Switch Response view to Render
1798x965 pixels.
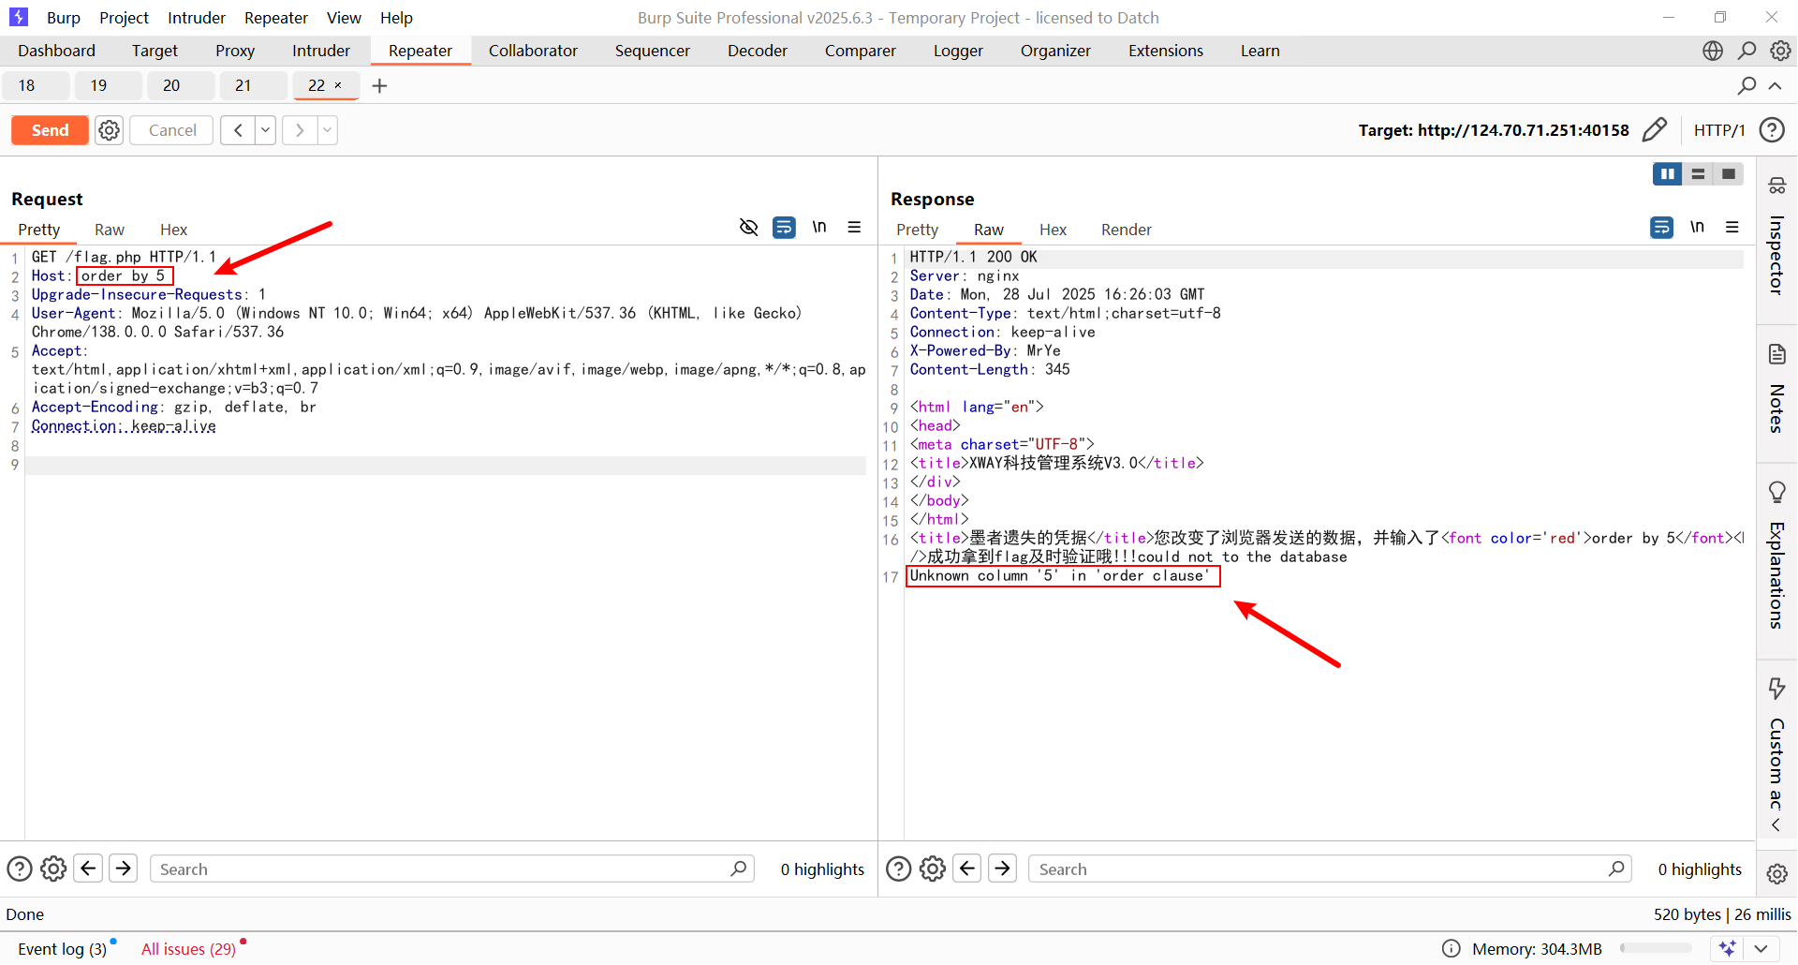(x=1127, y=230)
